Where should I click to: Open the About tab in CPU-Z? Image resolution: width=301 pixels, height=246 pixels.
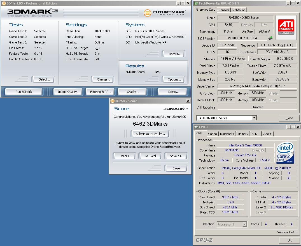pos(267,134)
